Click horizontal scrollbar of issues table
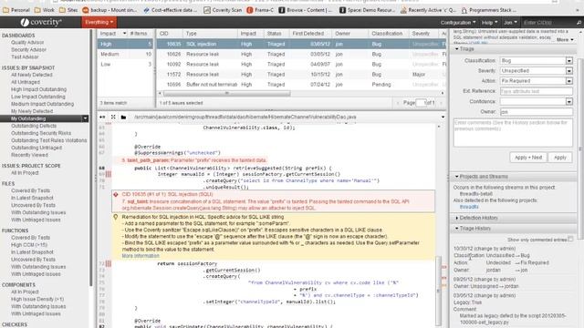Screen dimensions: 584x328 coord(226,93)
